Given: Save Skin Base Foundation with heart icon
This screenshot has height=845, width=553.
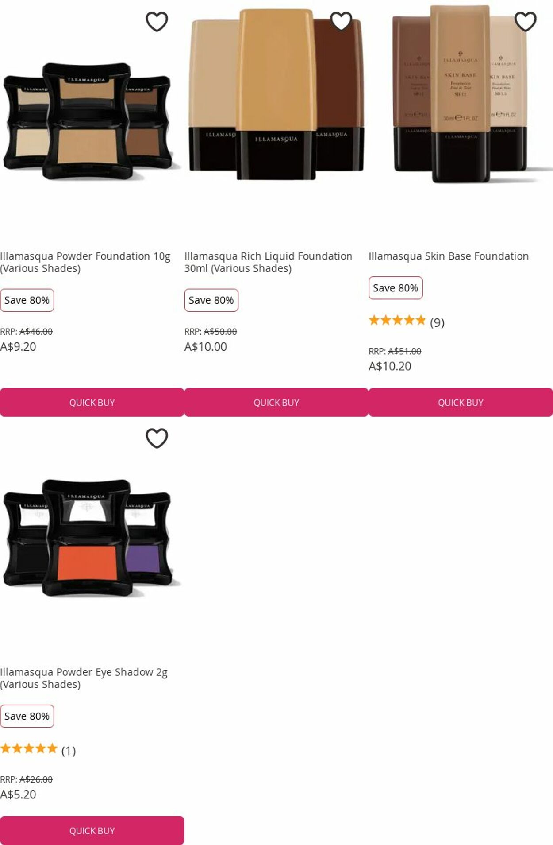Looking at the screenshot, I should tap(526, 21).
